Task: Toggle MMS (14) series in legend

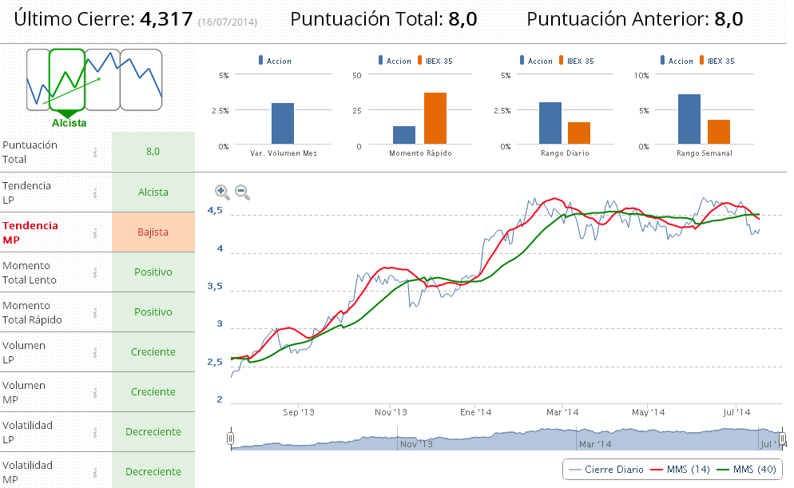Action: point(681,470)
